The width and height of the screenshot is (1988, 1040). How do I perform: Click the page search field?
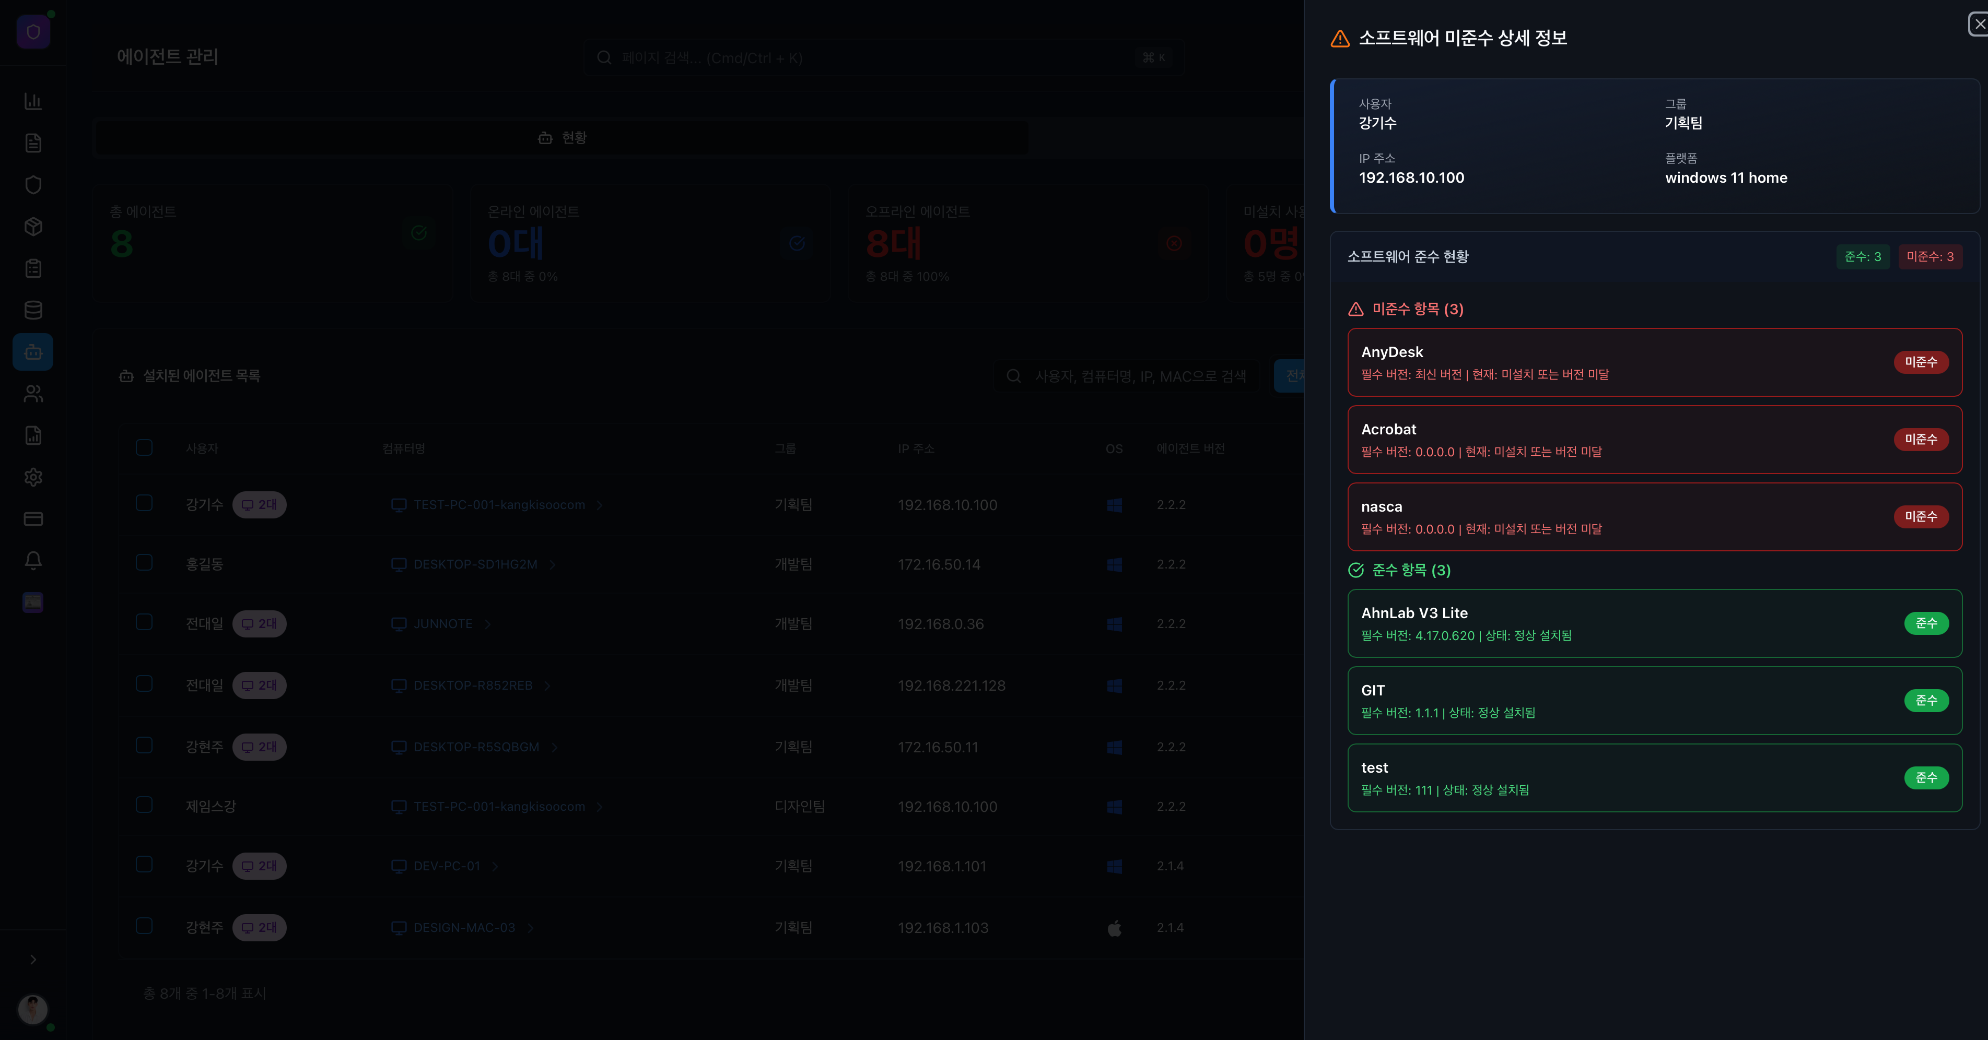pos(884,58)
